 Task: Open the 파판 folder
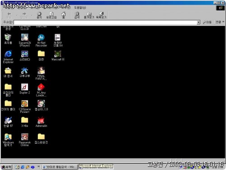[41, 56]
